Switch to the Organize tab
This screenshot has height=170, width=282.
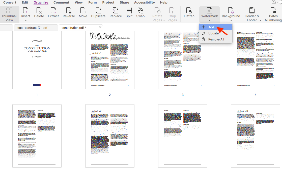click(41, 2)
